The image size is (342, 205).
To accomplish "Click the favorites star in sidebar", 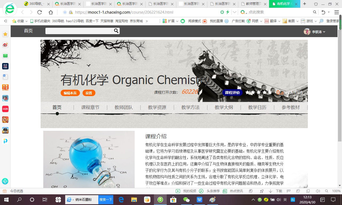I will tap(5, 34).
